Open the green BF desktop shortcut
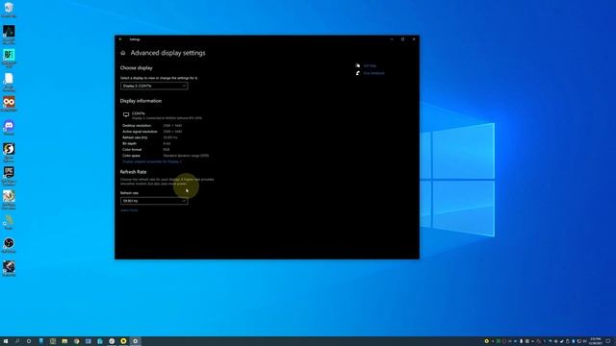 pos(9,58)
